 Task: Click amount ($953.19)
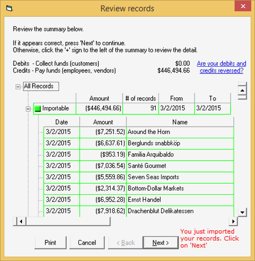[103, 155]
